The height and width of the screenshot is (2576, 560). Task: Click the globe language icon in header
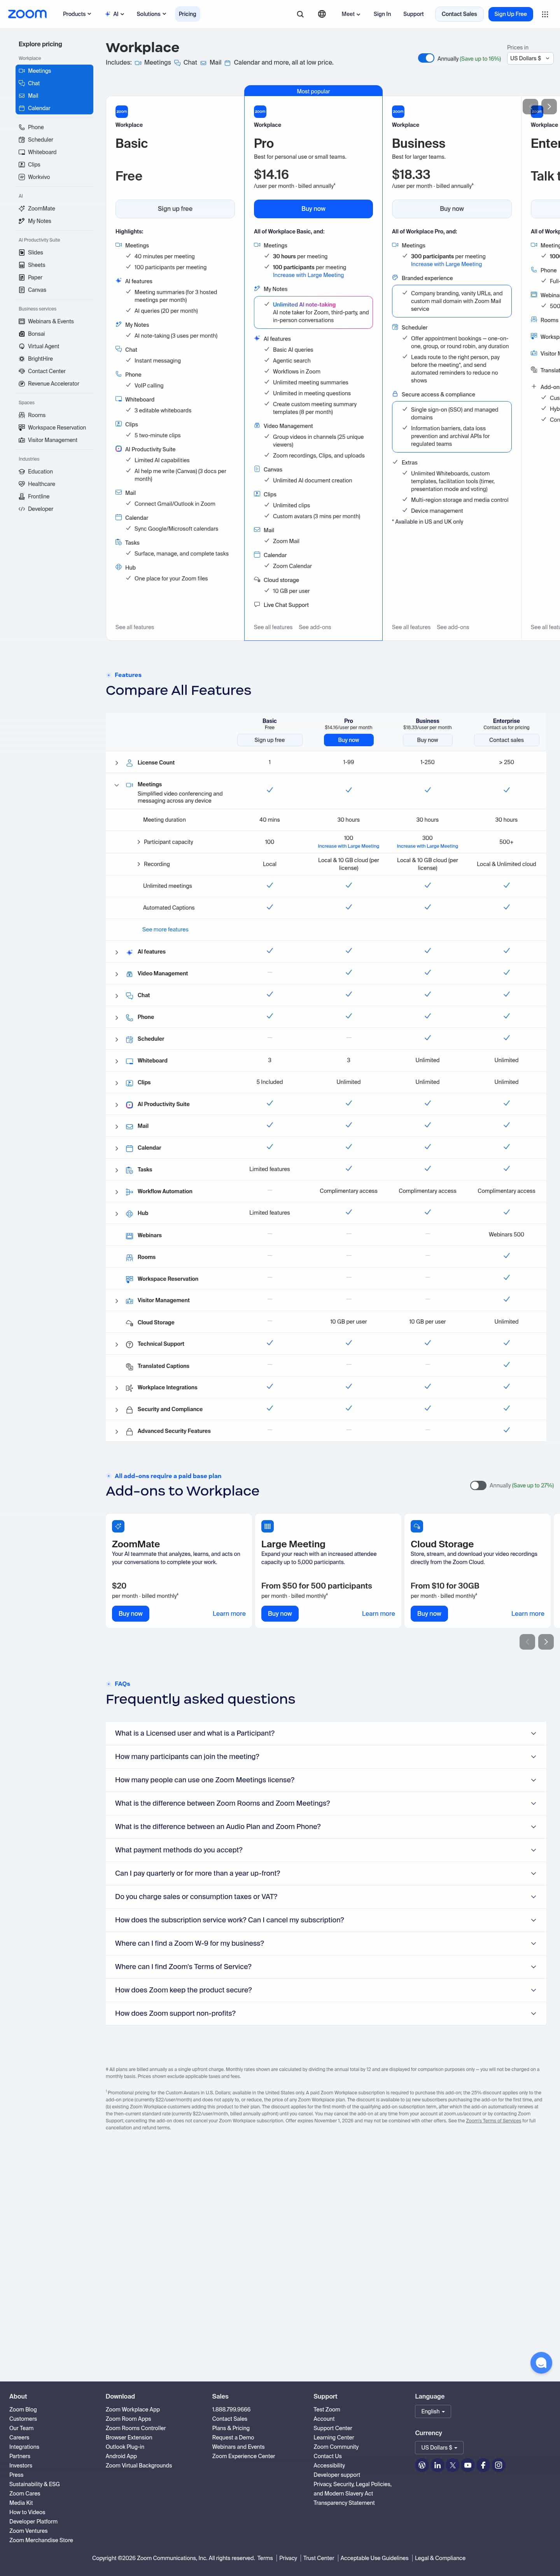[x=322, y=14]
